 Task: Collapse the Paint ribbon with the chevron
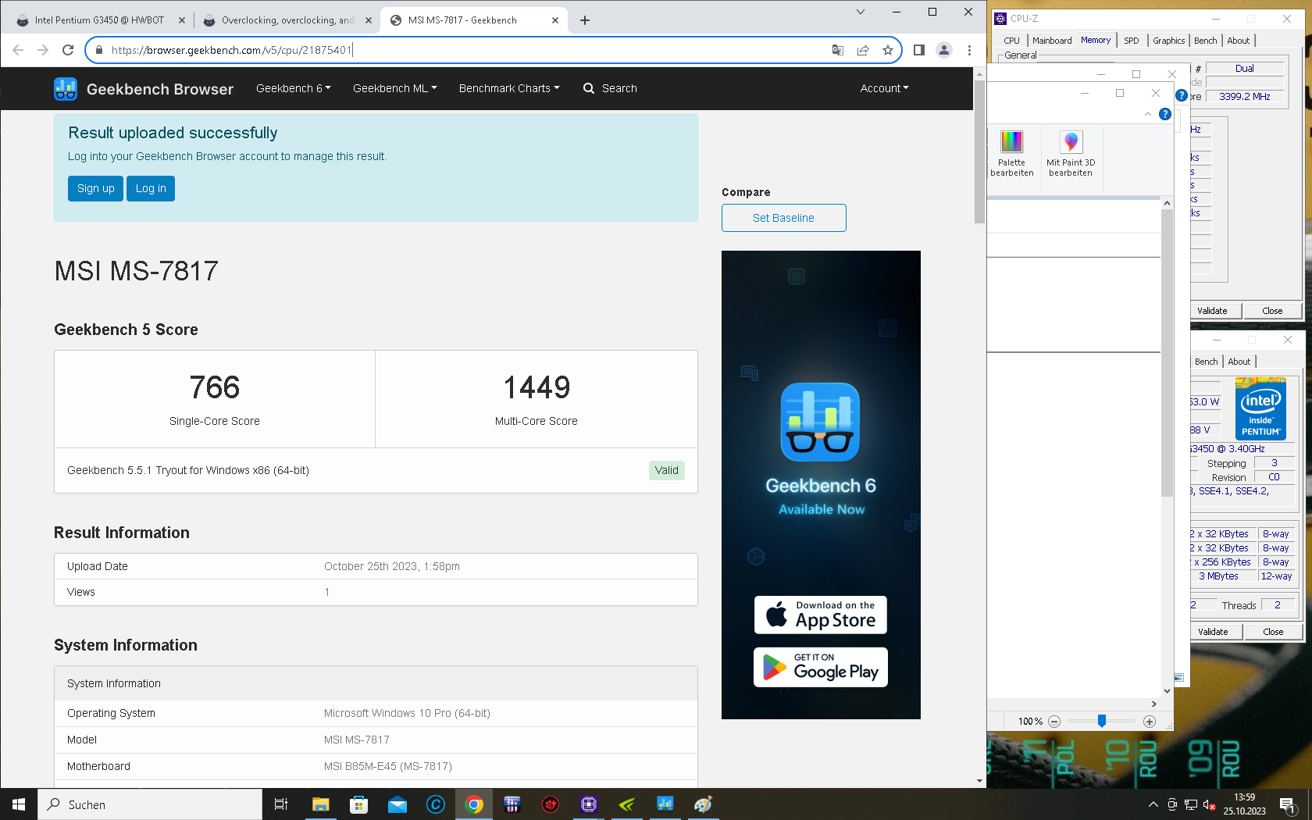(x=1147, y=114)
